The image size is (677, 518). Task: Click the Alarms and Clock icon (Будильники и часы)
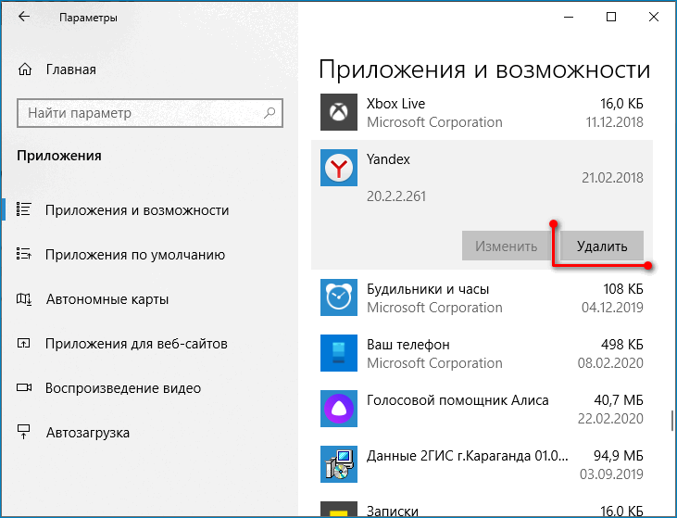click(x=338, y=297)
